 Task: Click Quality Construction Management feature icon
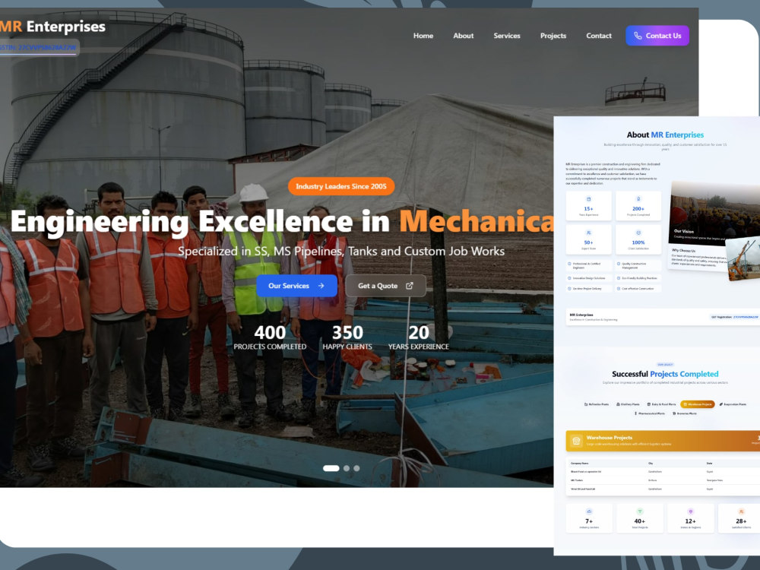(x=619, y=264)
